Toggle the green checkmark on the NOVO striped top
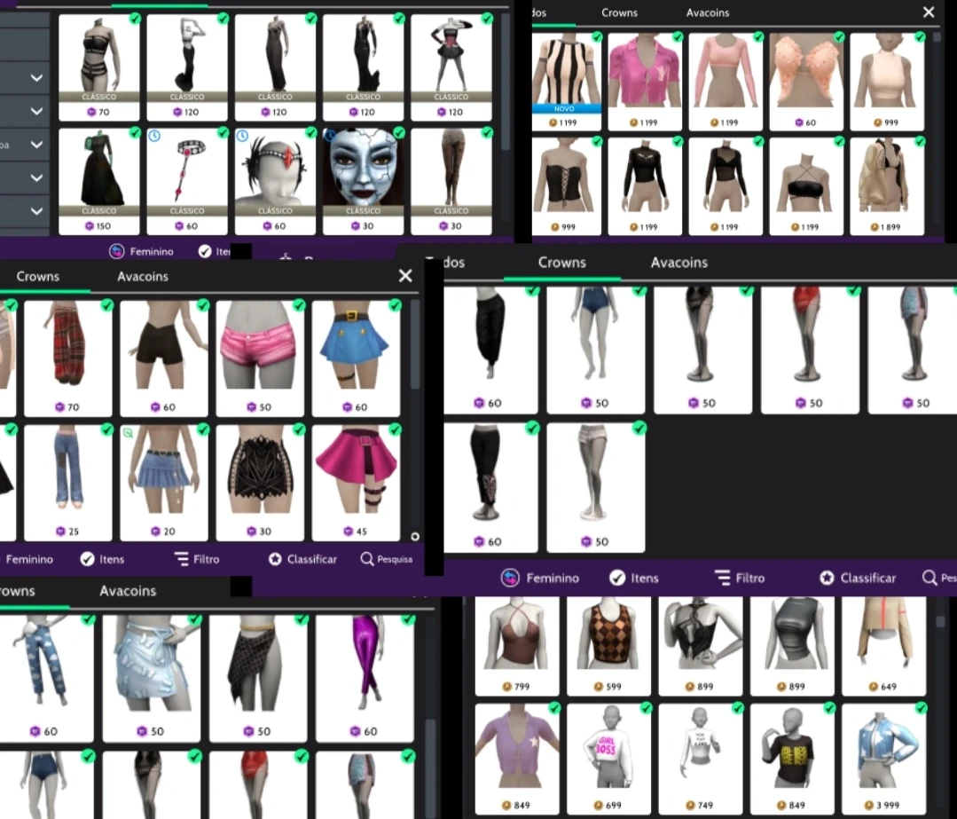957x819 pixels. [597, 37]
